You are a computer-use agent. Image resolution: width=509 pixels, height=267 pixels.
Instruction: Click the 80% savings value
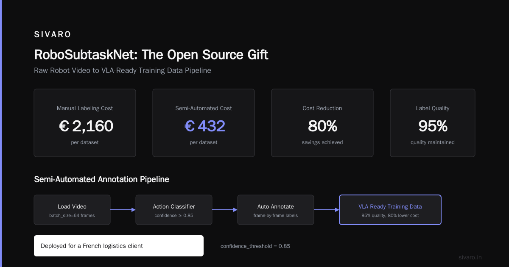click(x=322, y=126)
